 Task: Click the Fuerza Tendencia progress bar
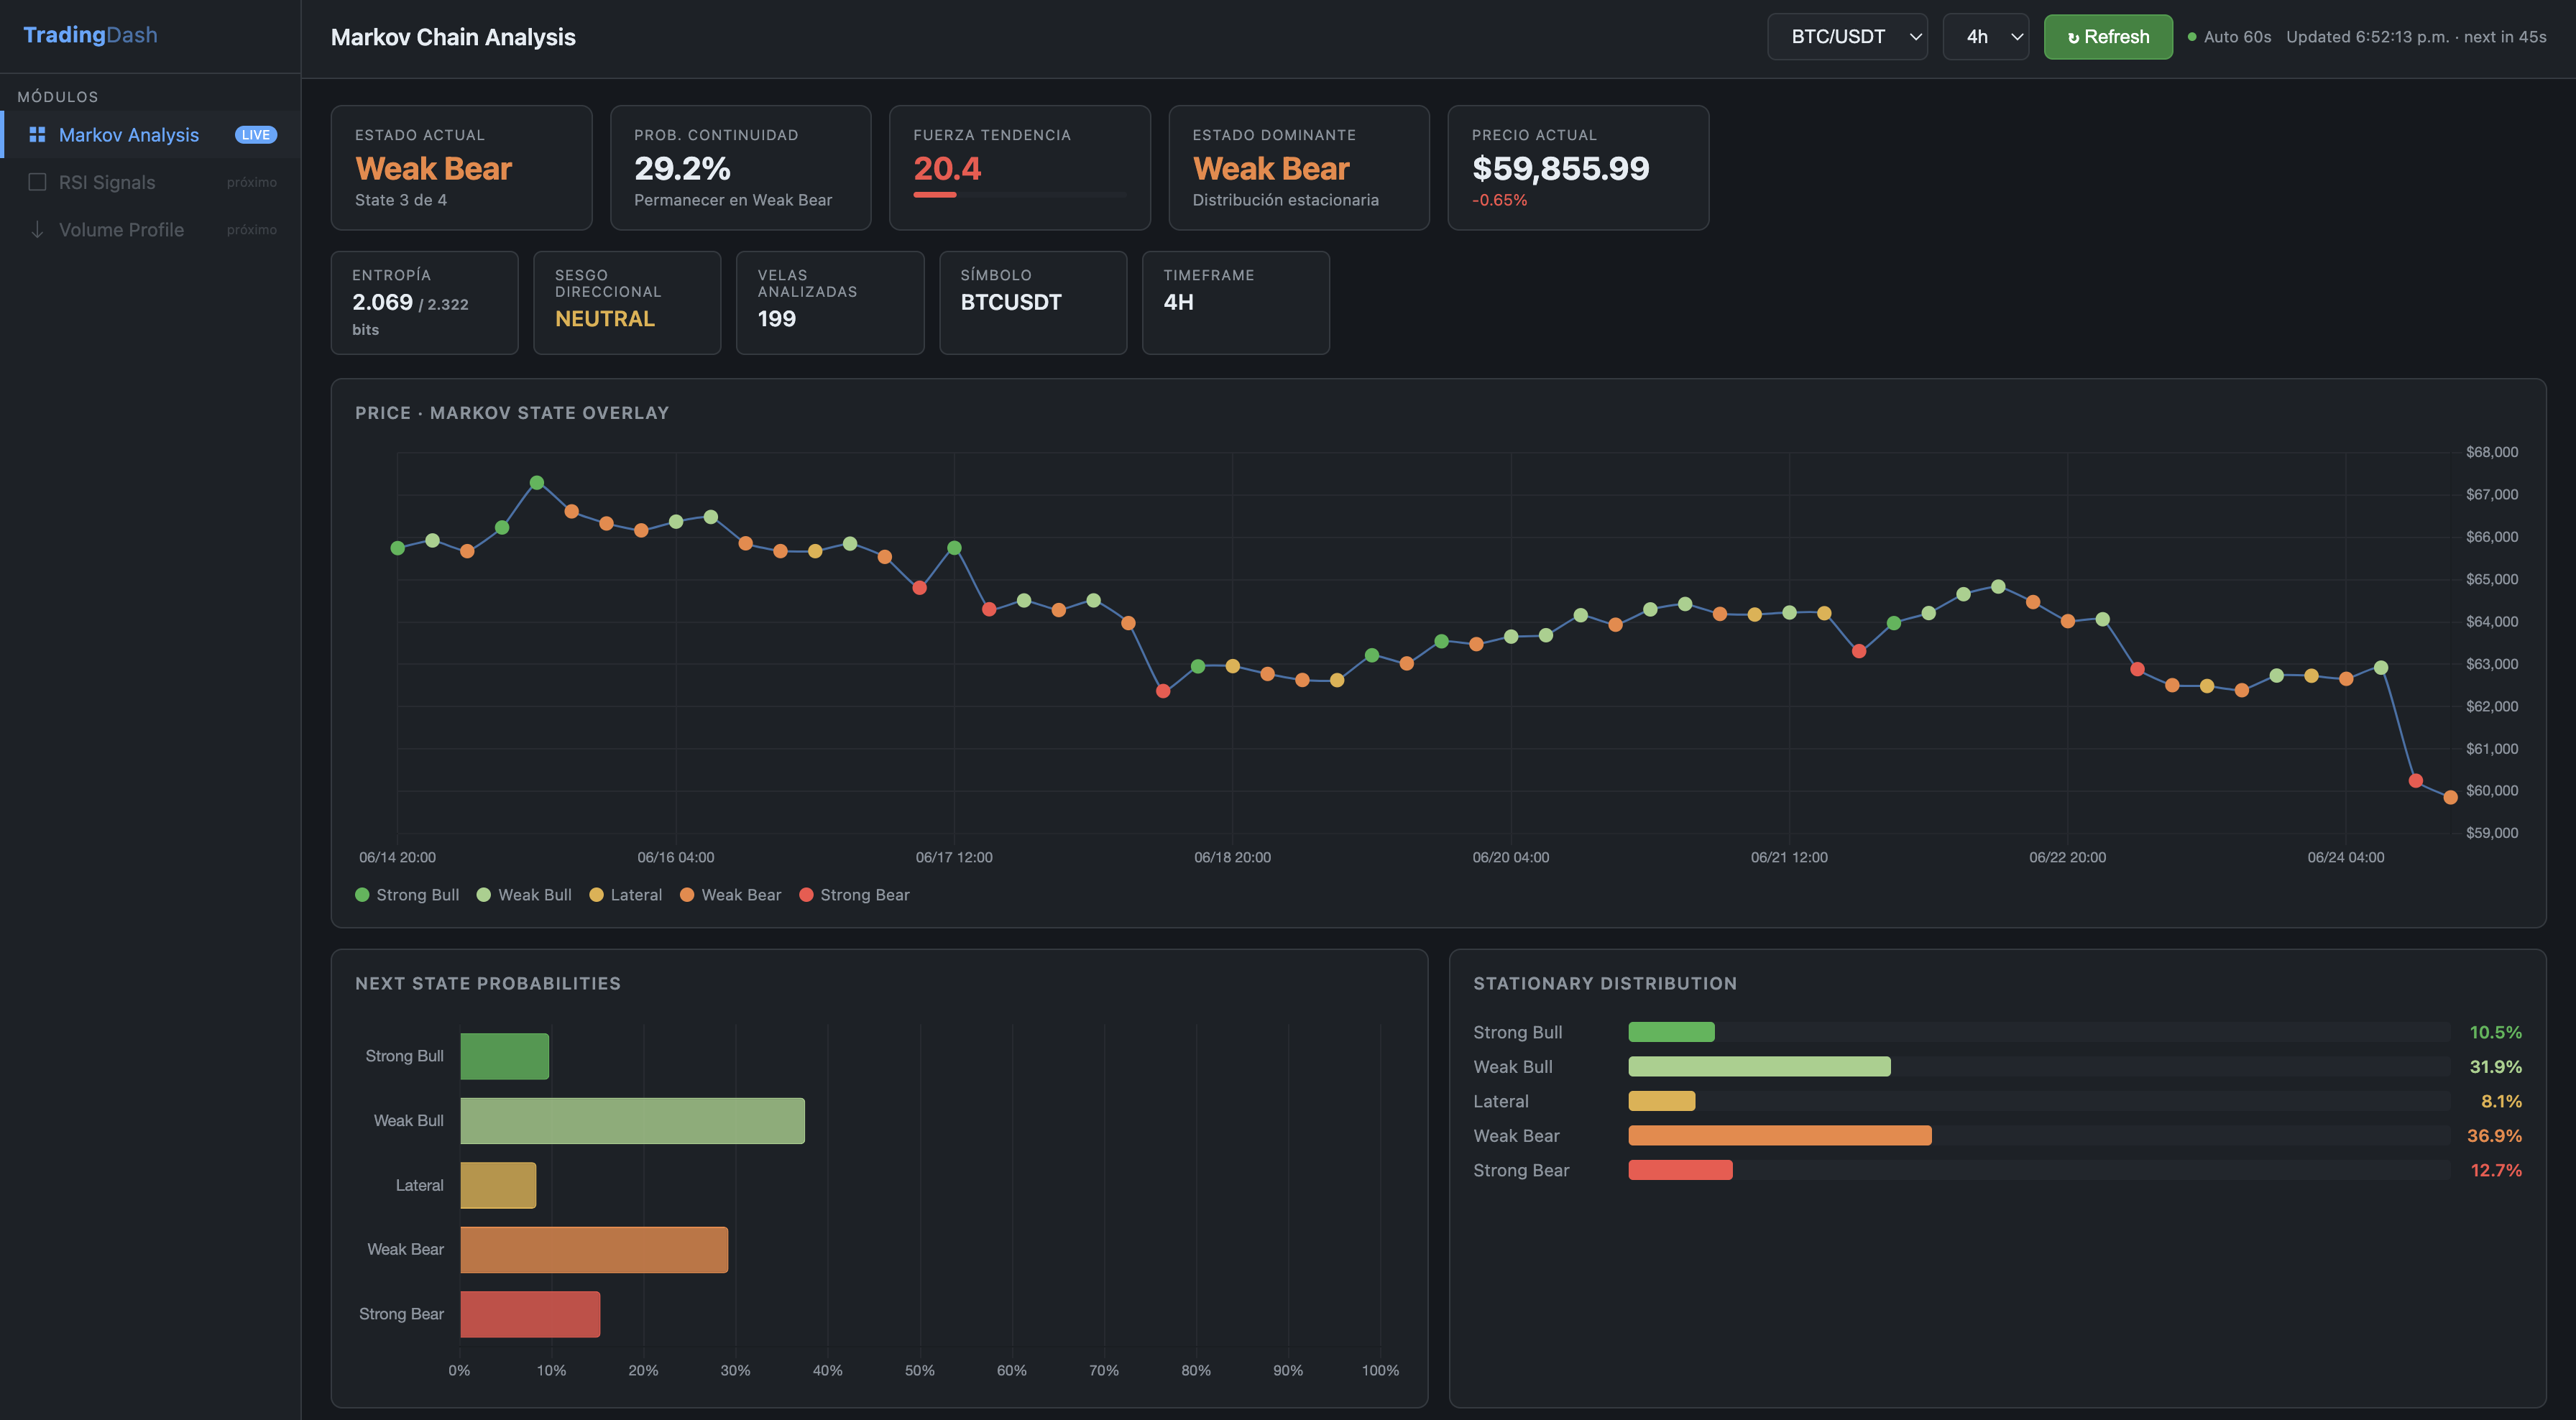coord(1019,194)
